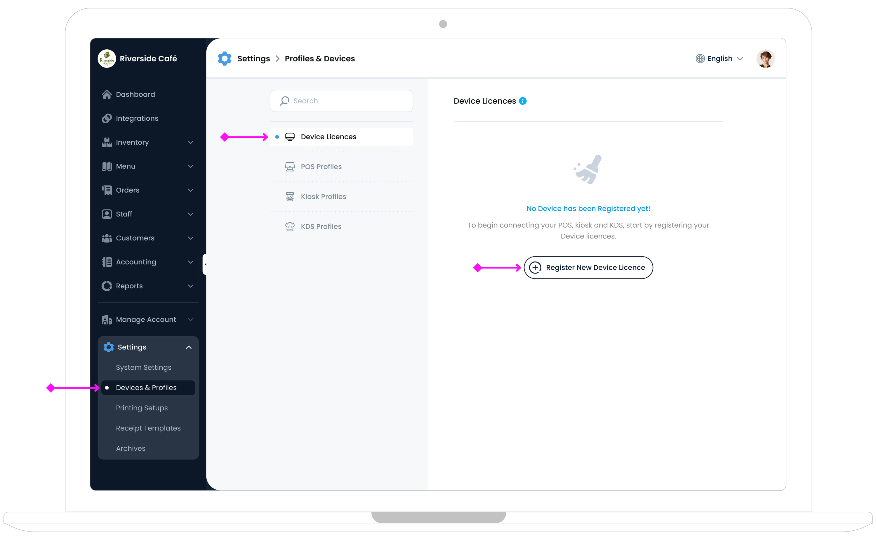Select Receipt Templates in the Settings submenu
Viewport: 876px width, 540px height.
click(x=148, y=428)
